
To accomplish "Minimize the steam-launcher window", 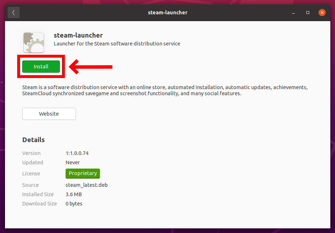I will click(x=293, y=13).
